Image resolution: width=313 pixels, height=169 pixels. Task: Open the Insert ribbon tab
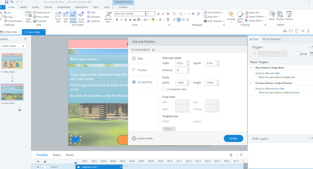click(23, 7)
